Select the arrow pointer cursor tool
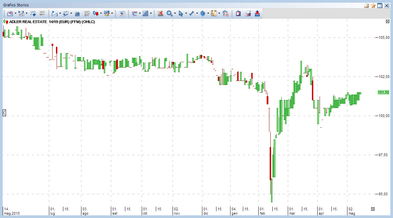393x218 pixels. [x=181, y=13]
